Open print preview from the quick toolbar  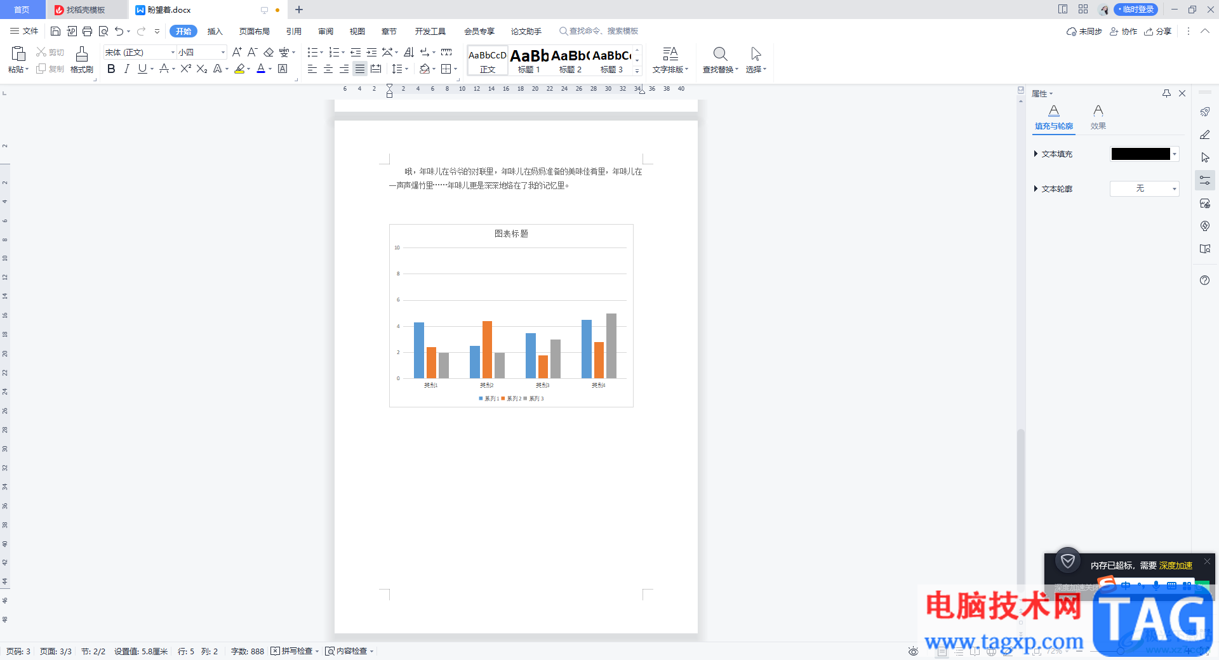(x=103, y=31)
